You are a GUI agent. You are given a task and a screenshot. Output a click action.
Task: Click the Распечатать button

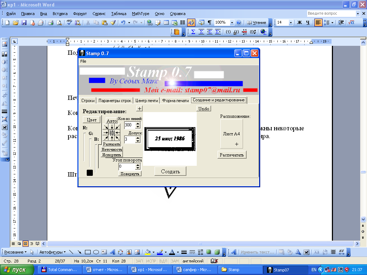(x=232, y=155)
